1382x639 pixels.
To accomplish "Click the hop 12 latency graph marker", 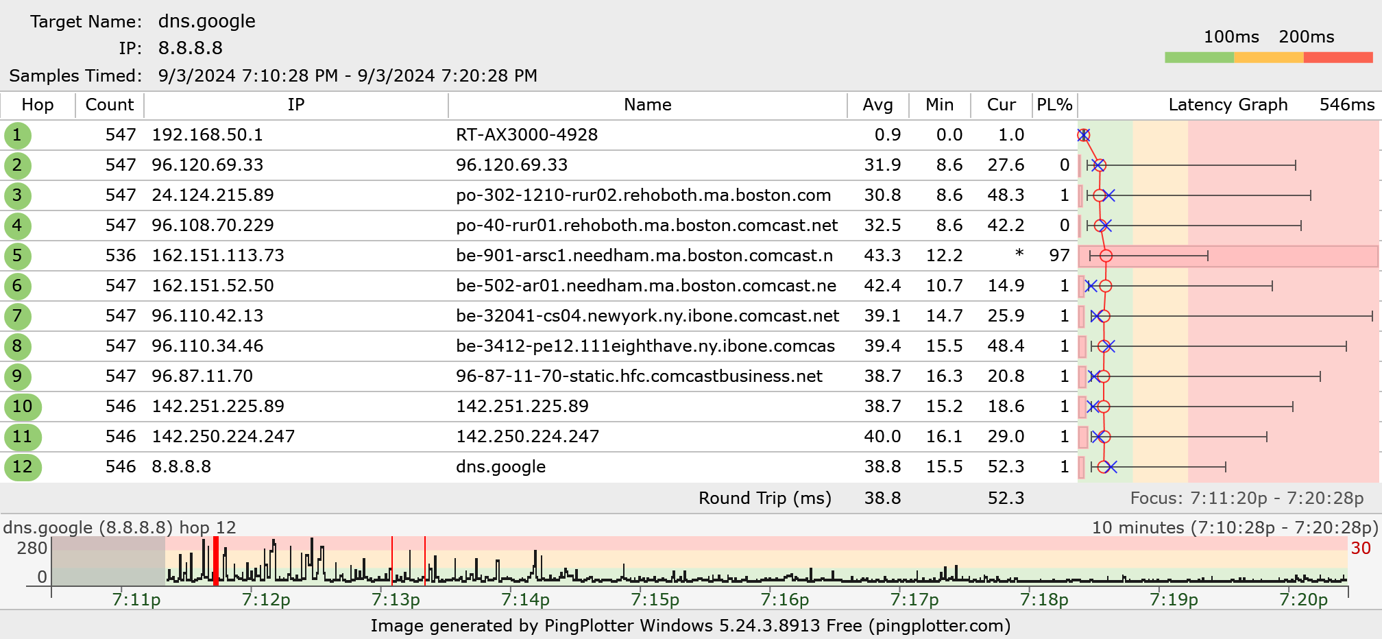I will pos(1104,467).
